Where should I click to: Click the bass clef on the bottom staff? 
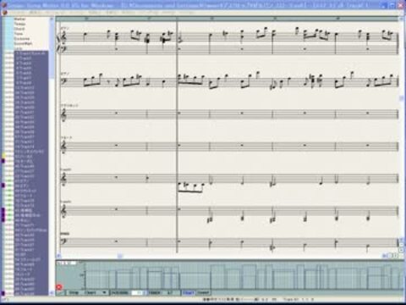click(64, 241)
